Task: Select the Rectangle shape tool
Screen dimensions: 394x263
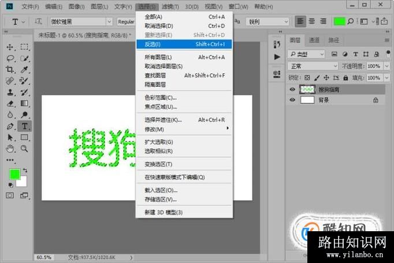Action: click(24, 138)
